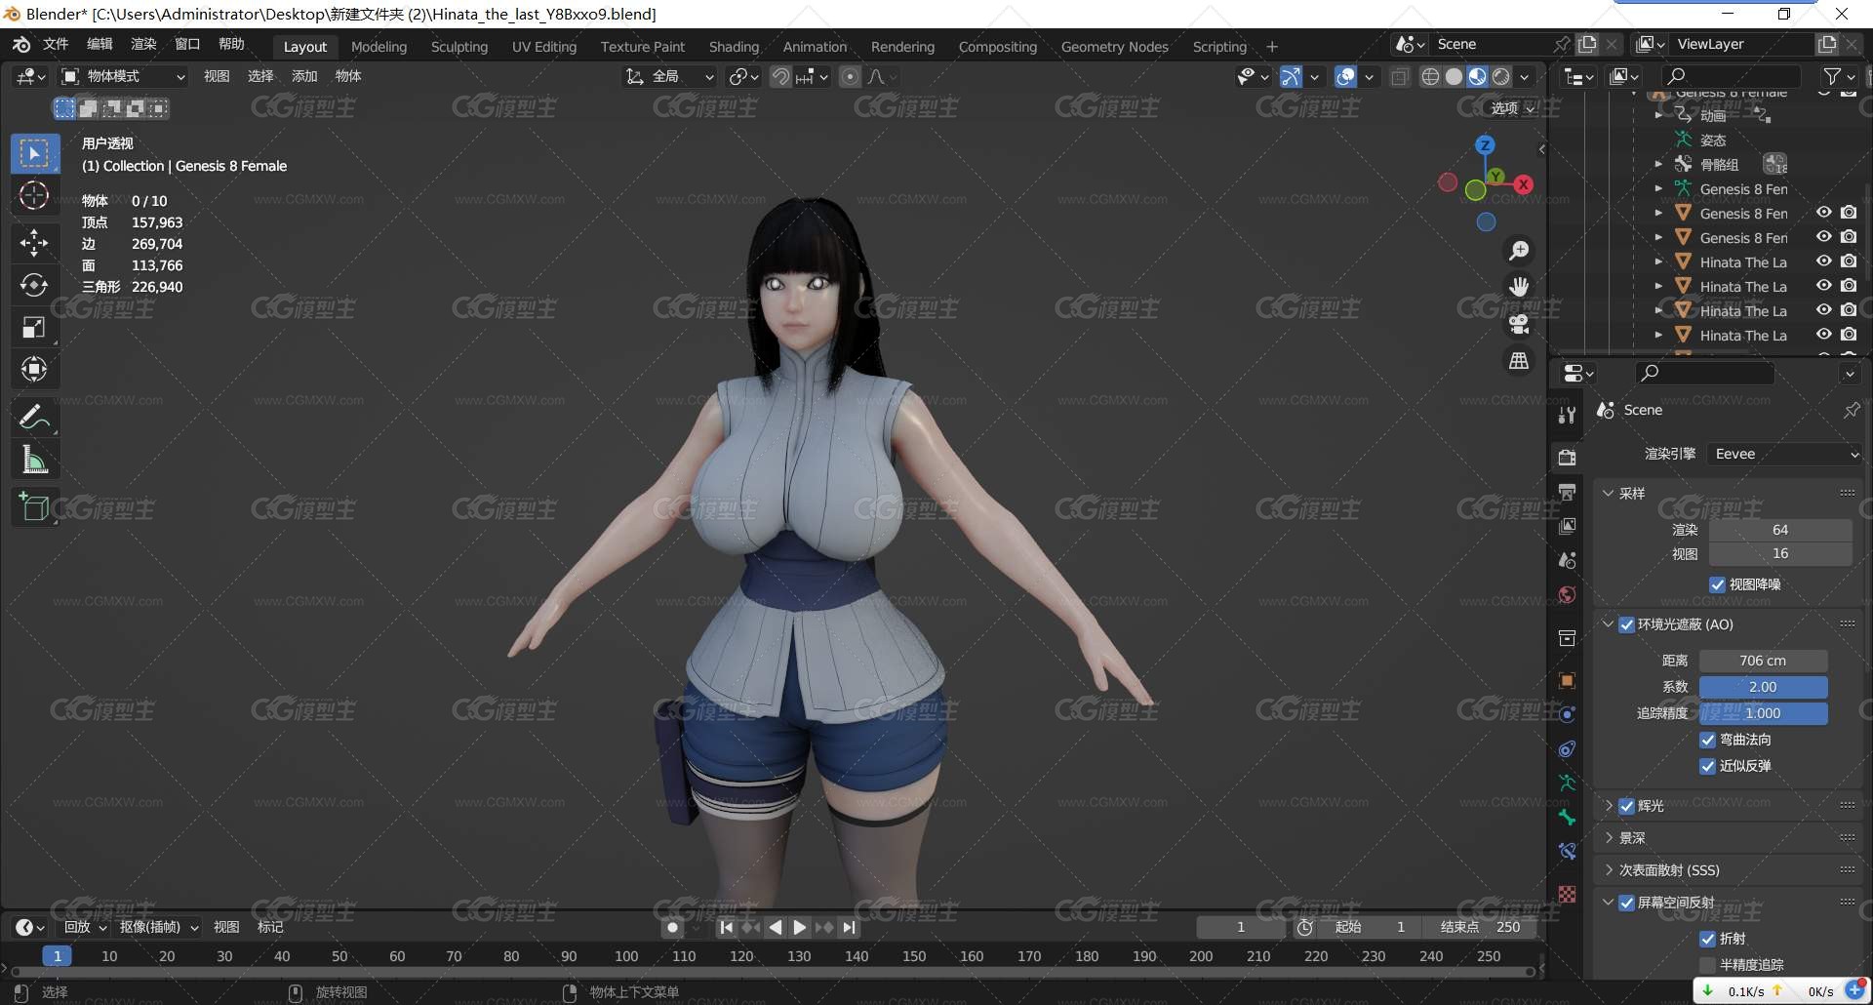Viewport: 1873px width, 1005px height.
Task: Jump to the timeline end frame
Action: click(850, 928)
